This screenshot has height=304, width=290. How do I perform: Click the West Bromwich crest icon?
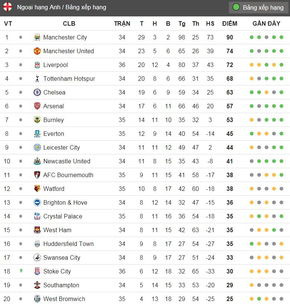[36, 299]
